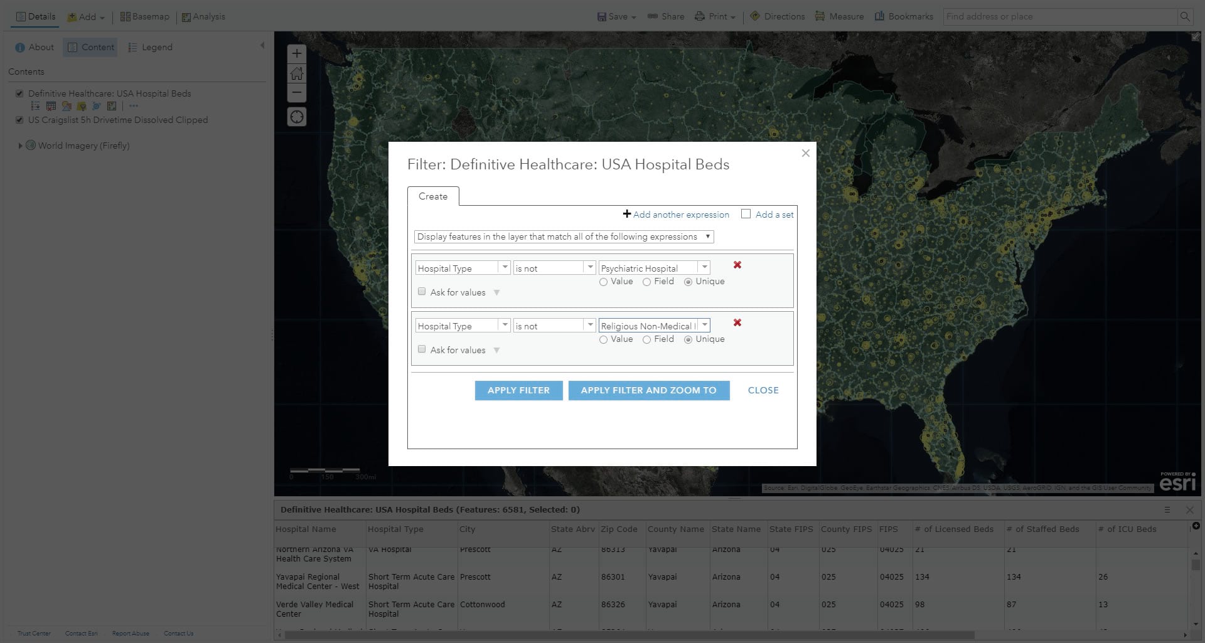Viewport: 1205px width, 643px height.
Task: Open the match all expressions dropdown
Action: point(564,237)
